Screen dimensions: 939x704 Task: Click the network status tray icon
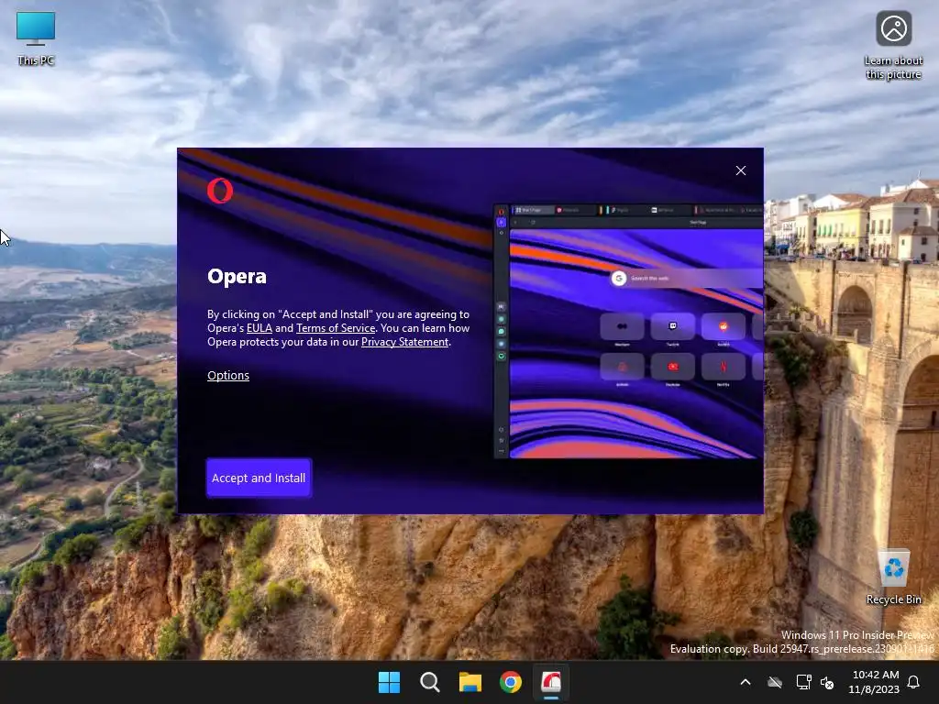tap(803, 682)
